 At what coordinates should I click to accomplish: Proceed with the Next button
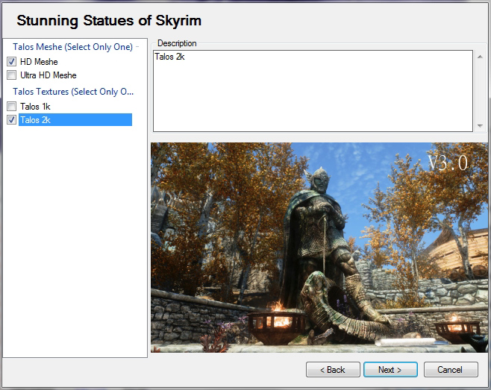coord(390,370)
